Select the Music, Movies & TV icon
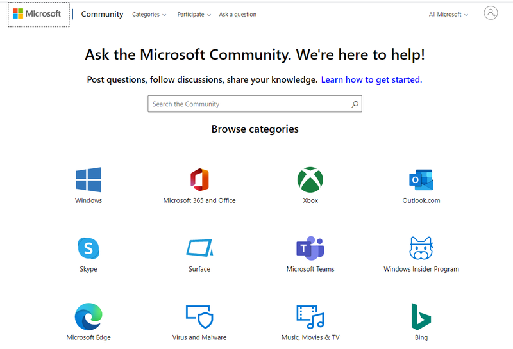Viewport: 513px width, 349px height. pyautogui.click(x=310, y=316)
